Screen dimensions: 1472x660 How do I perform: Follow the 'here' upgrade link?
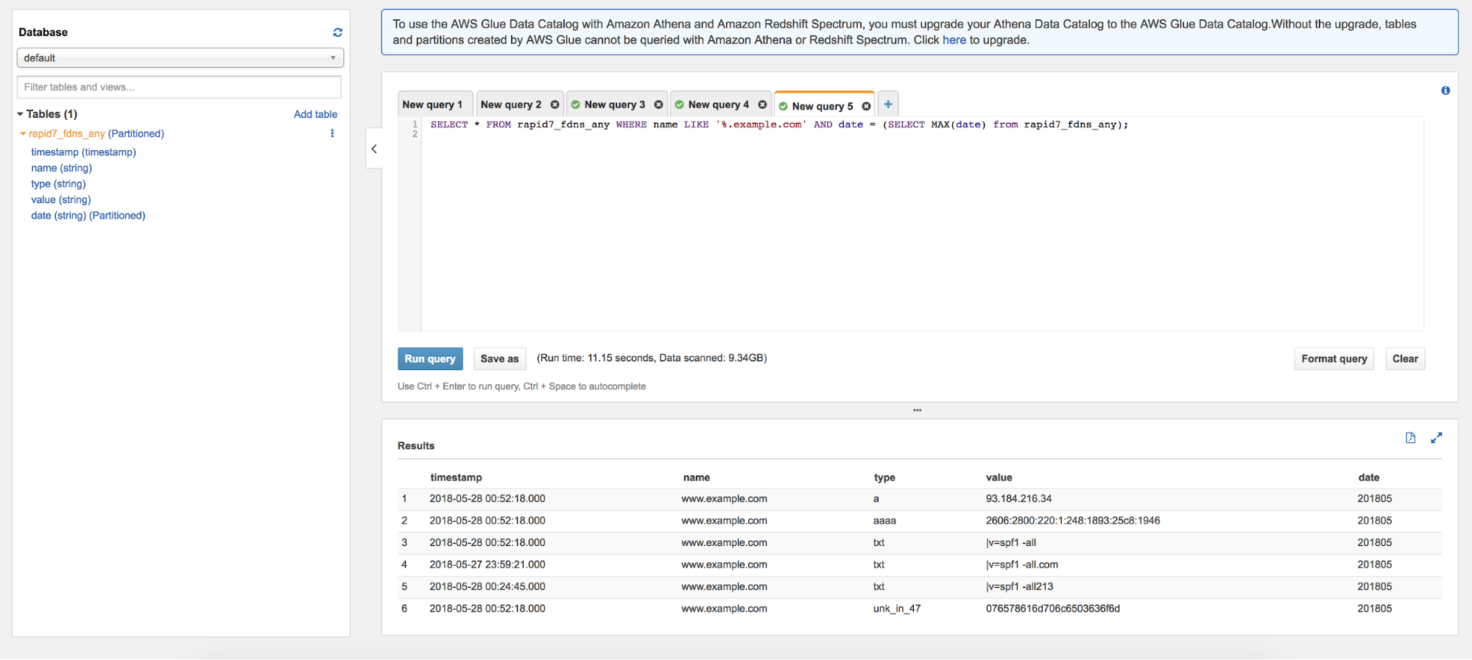coord(954,40)
